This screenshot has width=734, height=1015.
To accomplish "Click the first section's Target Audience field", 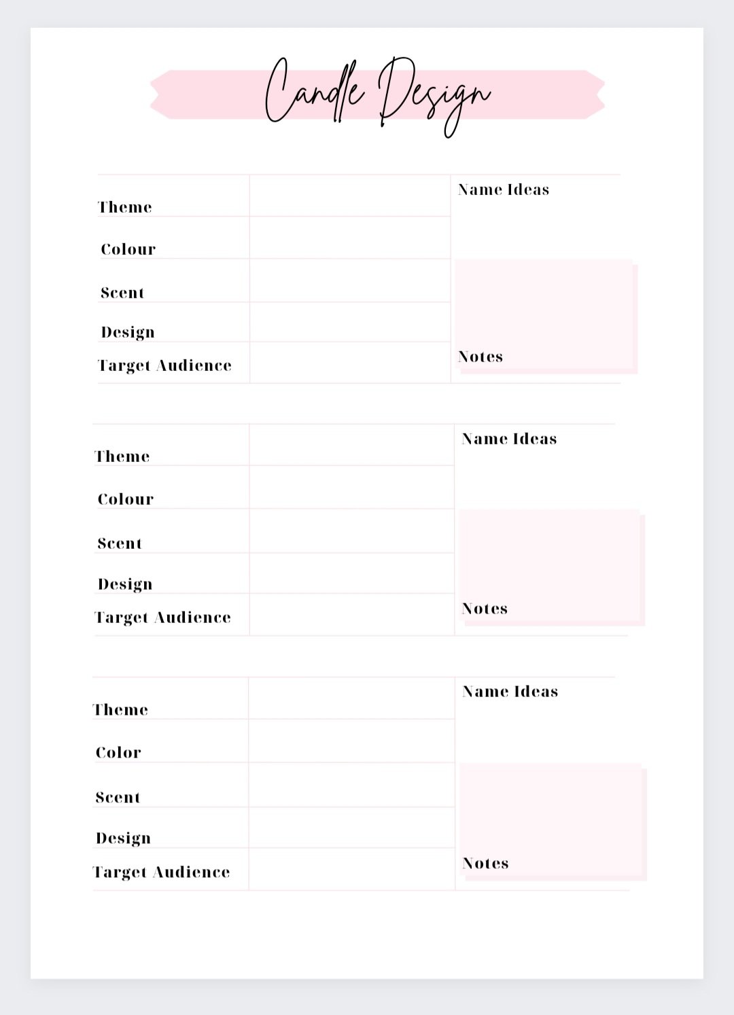I will pyautogui.click(x=349, y=363).
